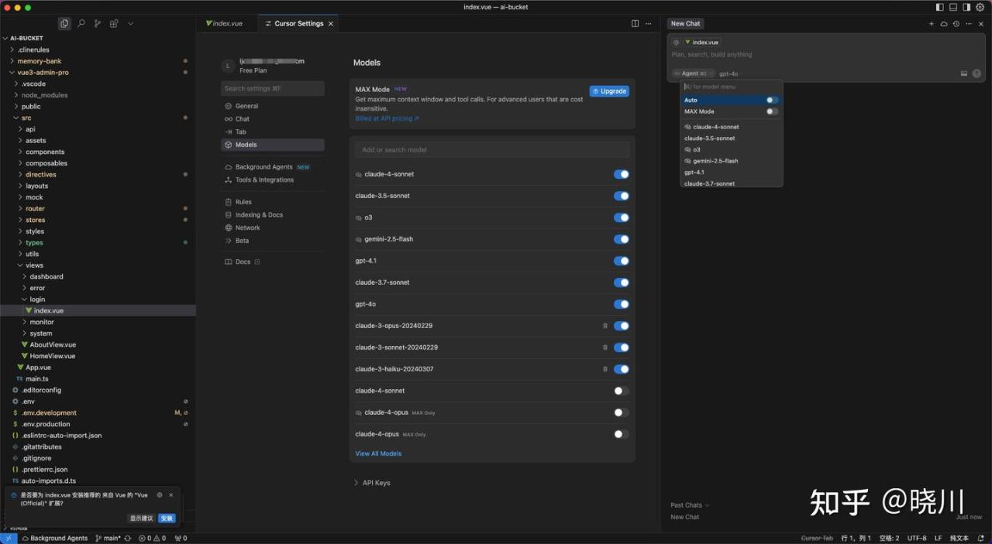The height and width of the screenshot is (544, 992).
Task: Click the blue 安装 install button
Action: click(x=167, y=518)
